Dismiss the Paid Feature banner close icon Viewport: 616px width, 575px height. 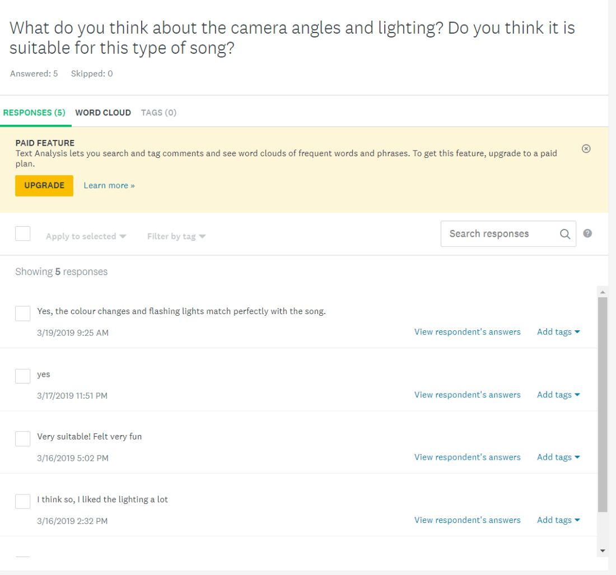[586, 149]
